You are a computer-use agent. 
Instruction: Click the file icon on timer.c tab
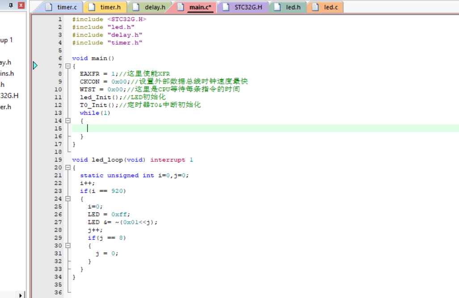pyautogui.click(x=49, y=7)
